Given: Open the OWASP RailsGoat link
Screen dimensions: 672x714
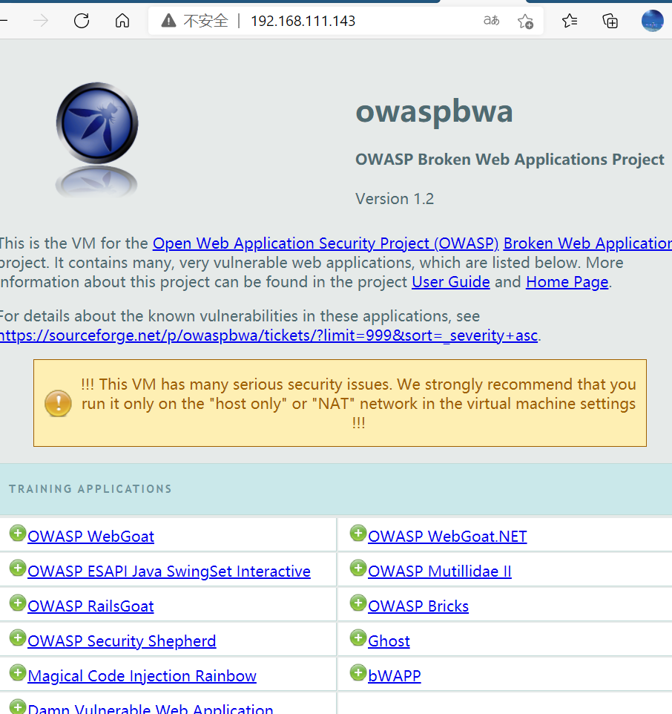Looking at the screenshot, I should click(x=90, y=606).
